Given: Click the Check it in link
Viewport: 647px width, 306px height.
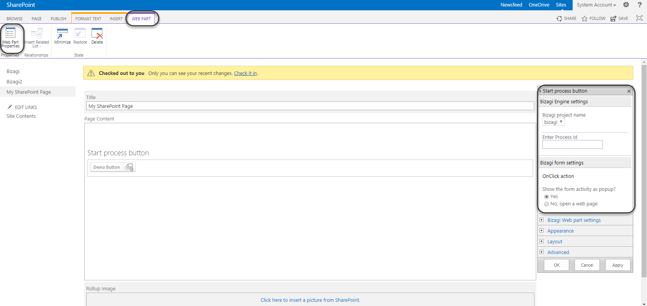Looking at the screenshot, I should click(245, 73).
